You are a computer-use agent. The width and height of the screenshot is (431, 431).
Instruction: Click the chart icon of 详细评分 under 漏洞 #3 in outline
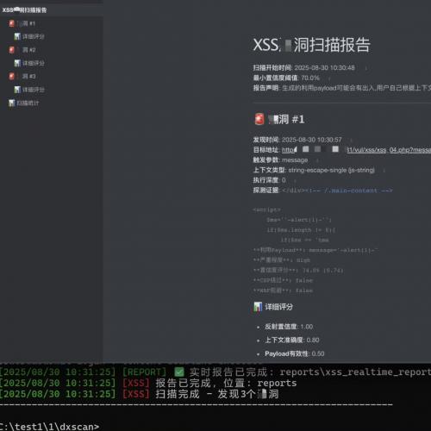pos(17,90)
